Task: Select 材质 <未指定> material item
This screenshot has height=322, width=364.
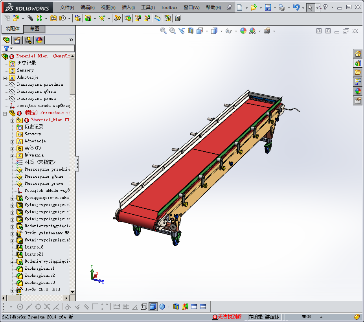Action: pyautogui.click(x=40, y=162)
